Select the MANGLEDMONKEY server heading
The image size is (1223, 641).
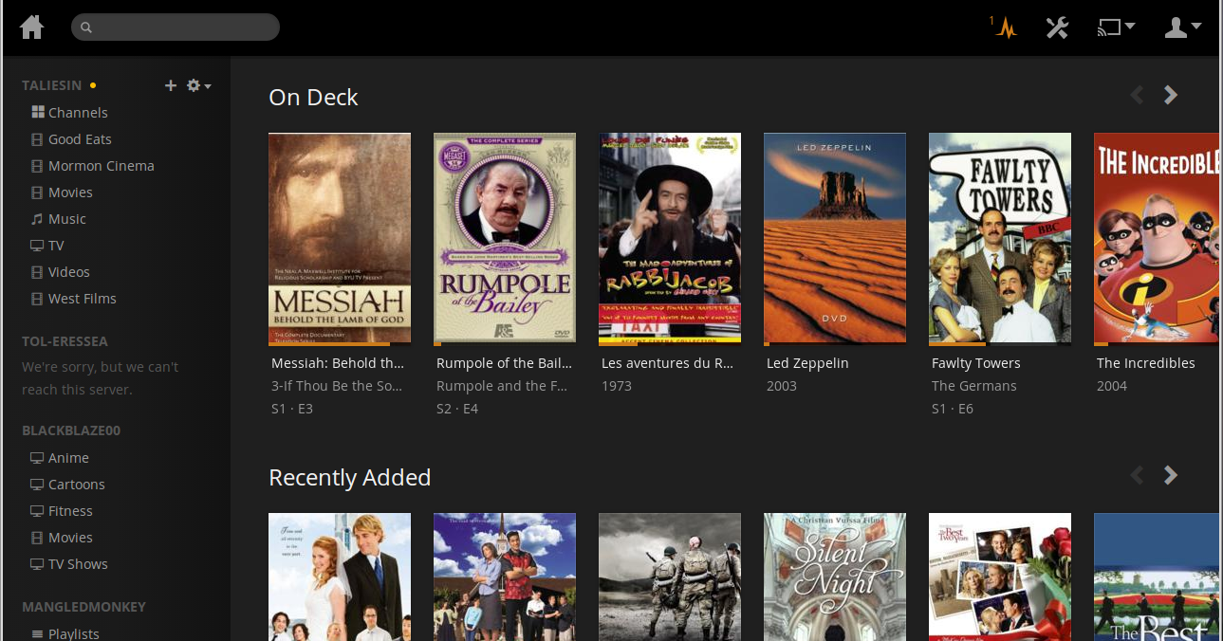tap(83, 607)
